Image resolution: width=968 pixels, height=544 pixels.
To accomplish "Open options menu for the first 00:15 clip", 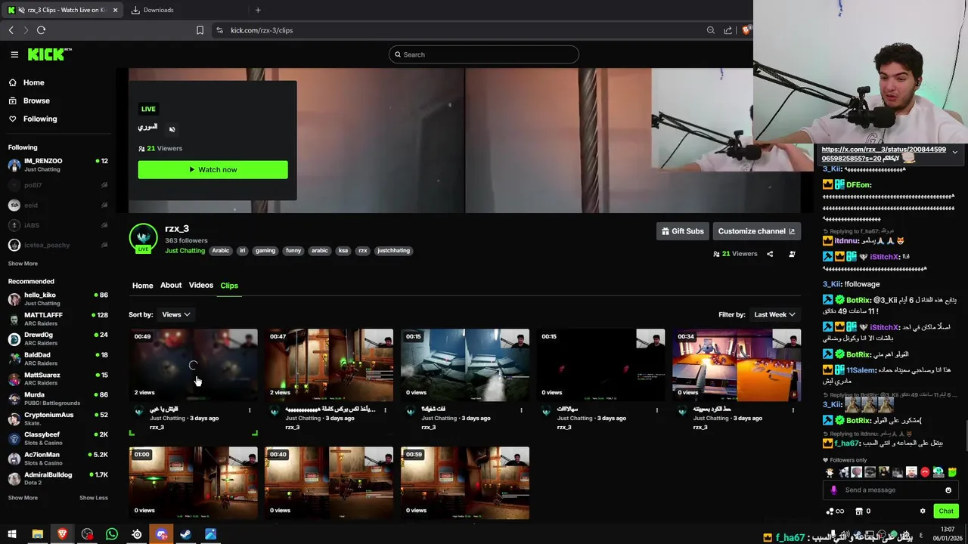I will pyautogui.click(x=521, y=410).
